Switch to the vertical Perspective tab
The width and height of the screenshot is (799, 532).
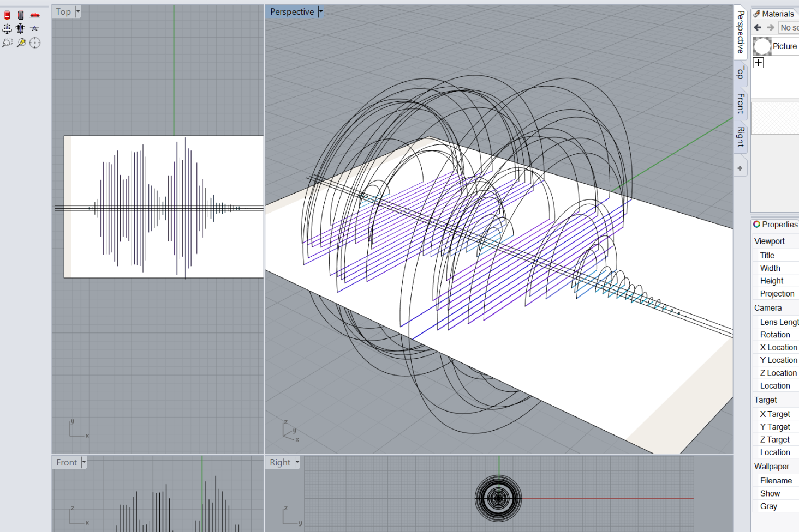(741, 32)
